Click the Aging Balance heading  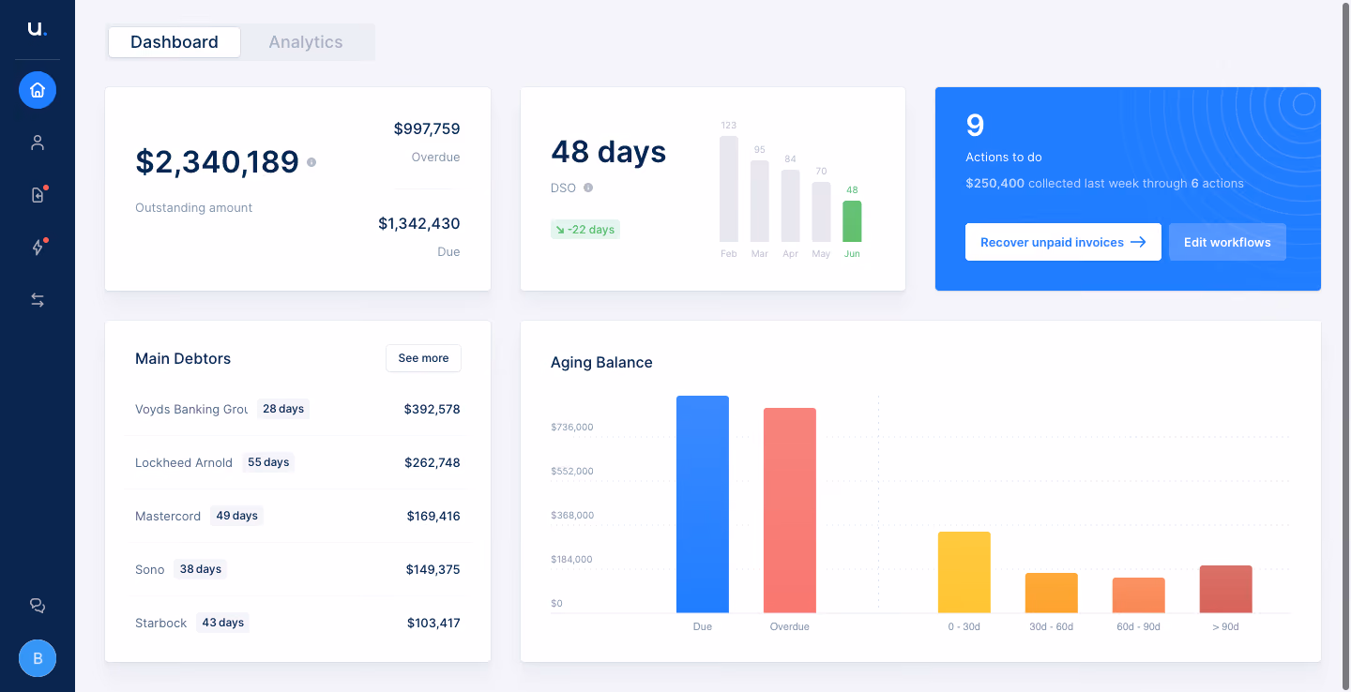point(601,362)
